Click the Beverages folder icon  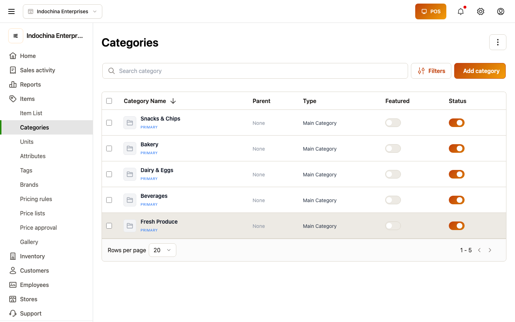click(130, 200)
